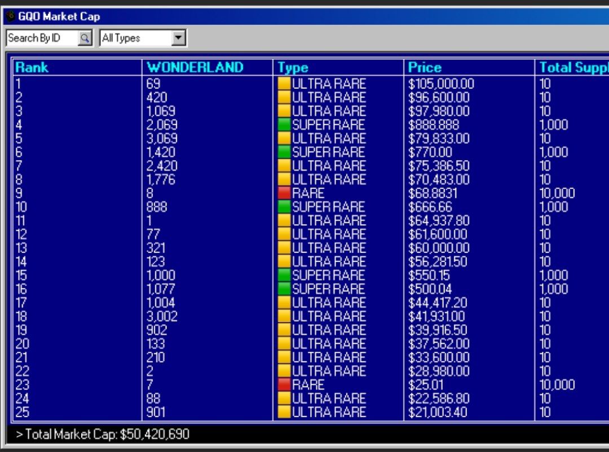Click the green swatch beside $770.00
The image size is (609, 452).
click(x=284, y=152)
